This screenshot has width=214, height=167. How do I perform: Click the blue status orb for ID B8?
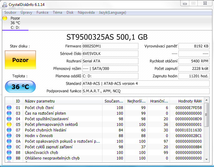[9, 152]
